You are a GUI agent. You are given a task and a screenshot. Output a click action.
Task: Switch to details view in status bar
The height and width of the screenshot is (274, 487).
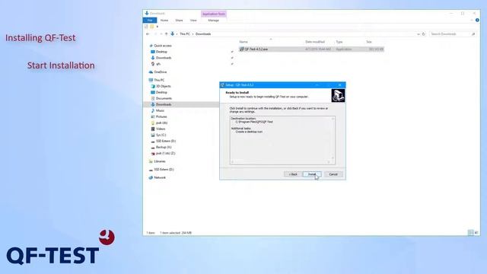(470, 233)
